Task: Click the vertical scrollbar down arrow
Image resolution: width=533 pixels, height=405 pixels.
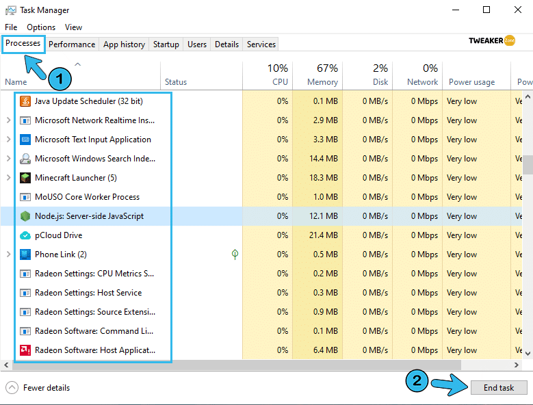Action: click(528, 354)
